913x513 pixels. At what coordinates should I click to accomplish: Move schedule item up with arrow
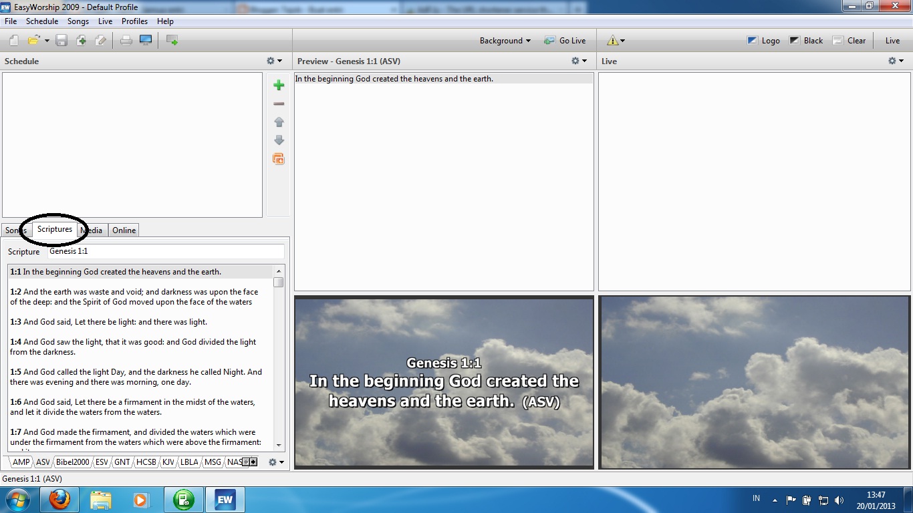tap(279, 122)
